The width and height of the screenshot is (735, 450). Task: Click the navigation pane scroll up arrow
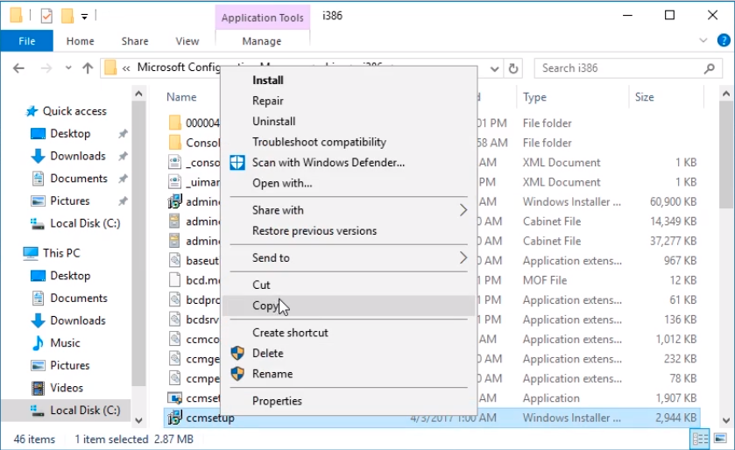click(138, 94)
